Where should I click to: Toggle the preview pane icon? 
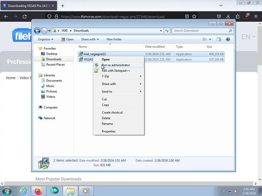coord(219,39)
